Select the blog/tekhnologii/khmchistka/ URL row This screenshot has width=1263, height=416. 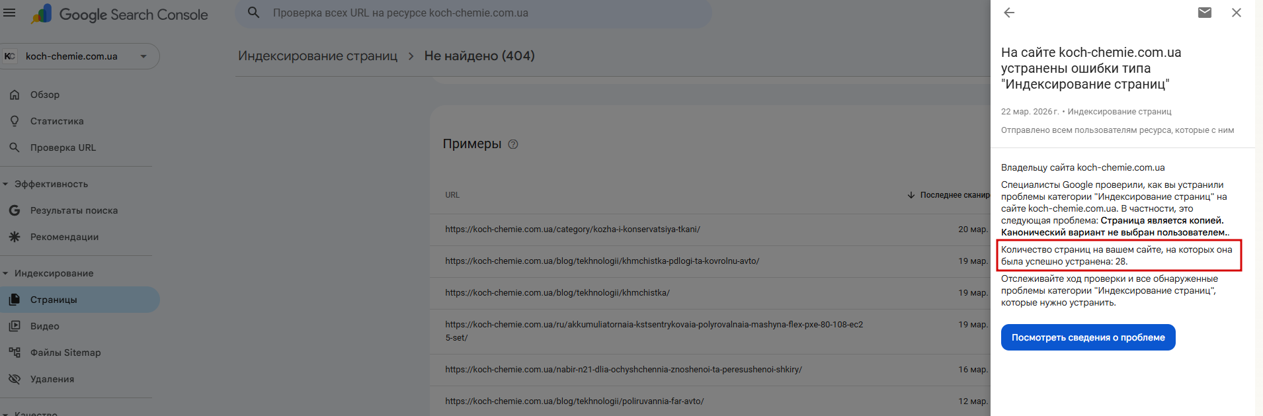click(710, 293)
